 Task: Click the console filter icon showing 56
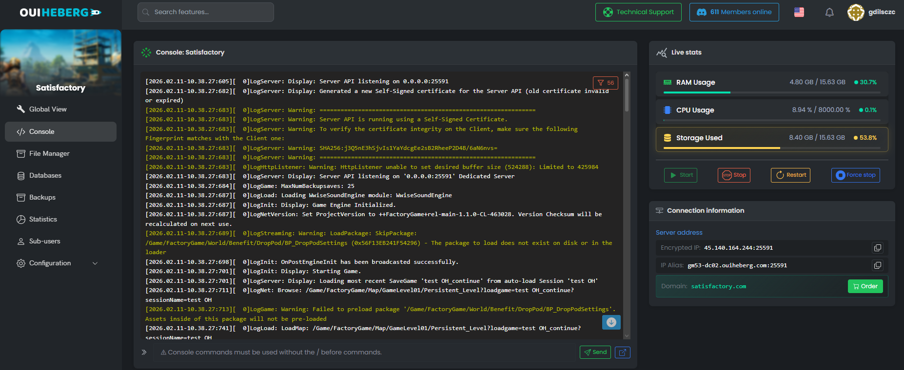tap(605, 83)
